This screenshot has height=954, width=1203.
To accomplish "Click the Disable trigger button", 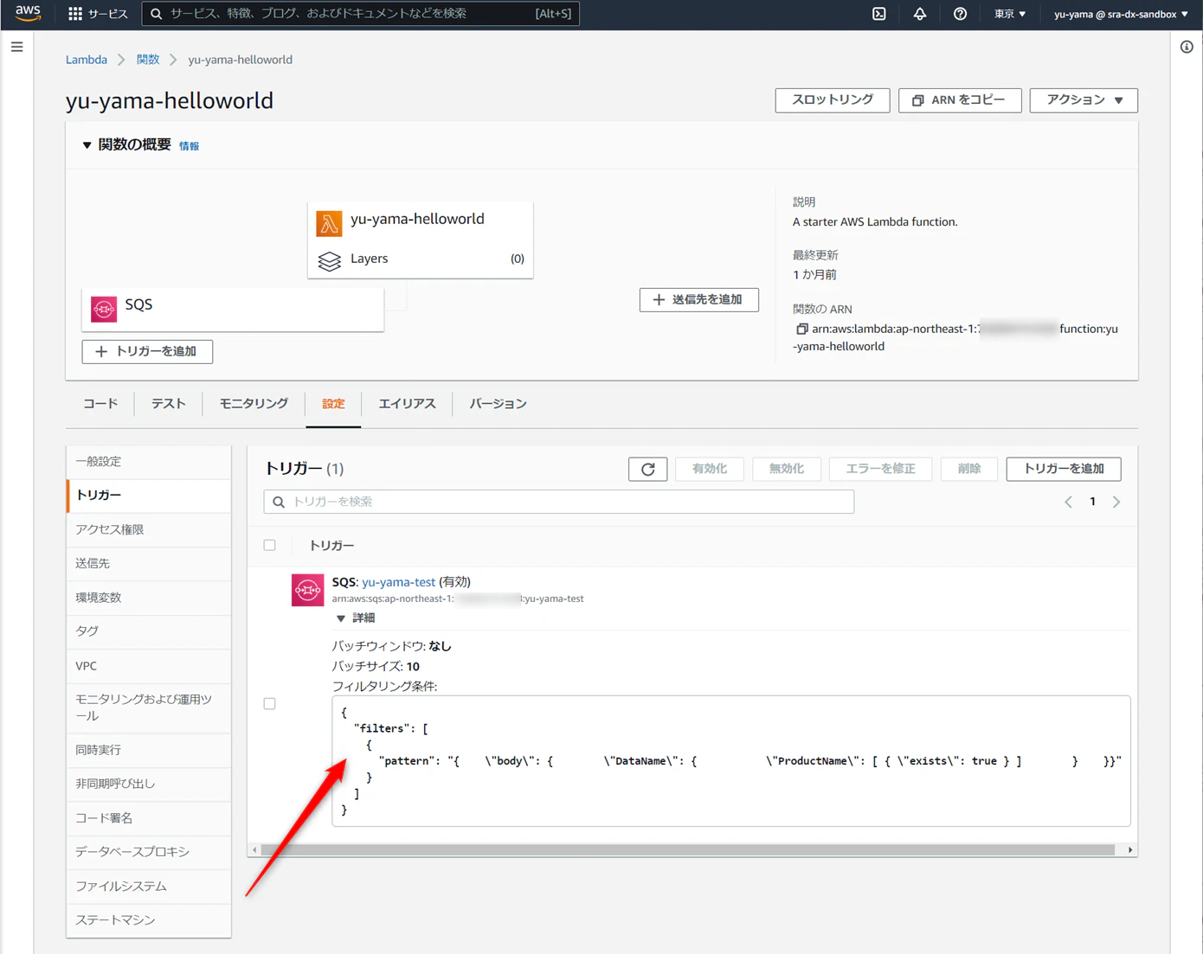I will (787, 469).
